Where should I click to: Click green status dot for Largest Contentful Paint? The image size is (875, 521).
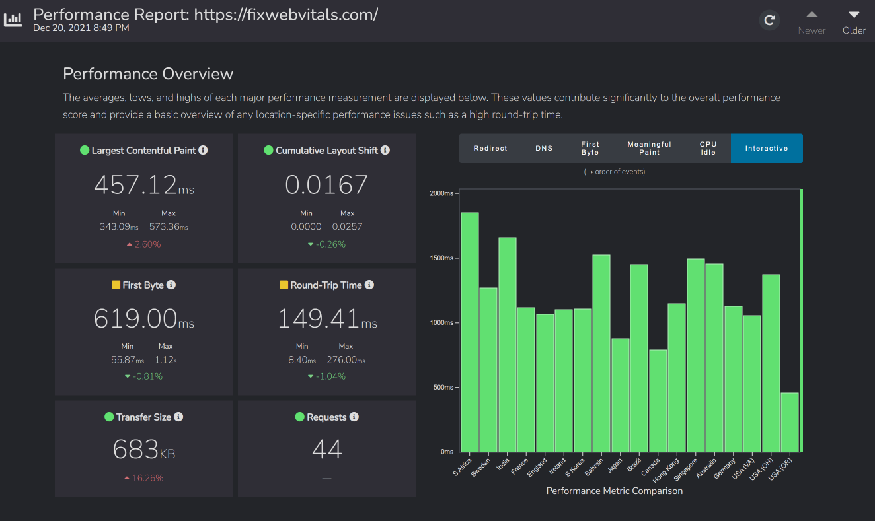point(85,150)
